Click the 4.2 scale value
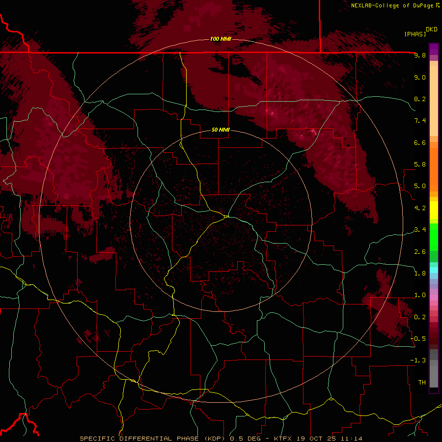Screen dimensions: 442x442 pyautogui.click(x=420, y=208)
